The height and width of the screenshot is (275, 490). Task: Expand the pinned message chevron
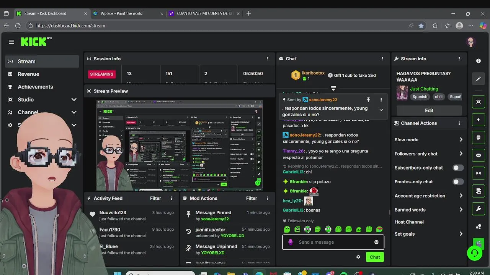(x=381, y=110)
